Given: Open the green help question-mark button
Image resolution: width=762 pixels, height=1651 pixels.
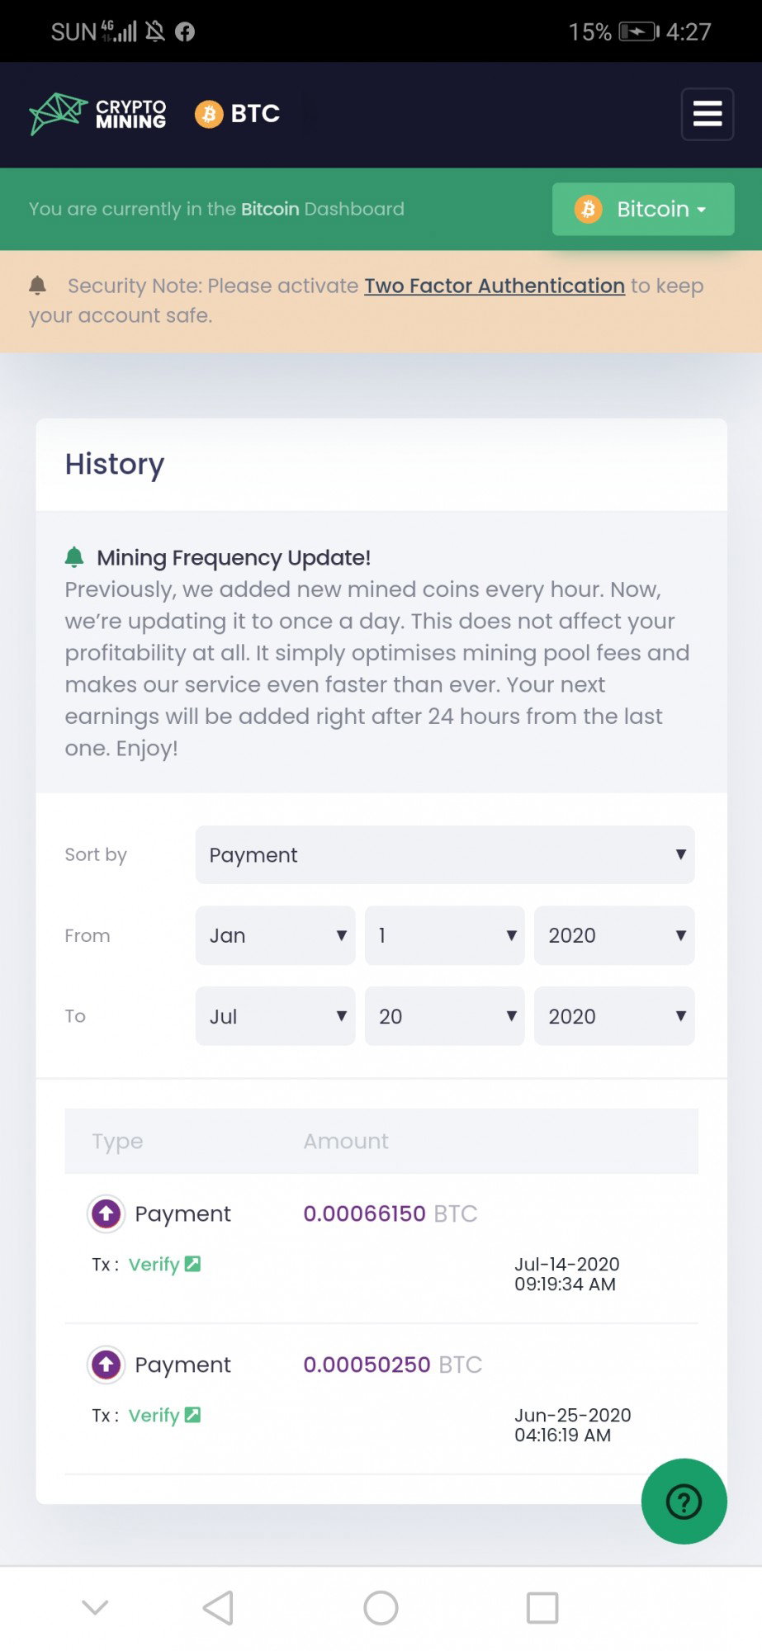Looking at the screenshot, I should click(684, 1501).
